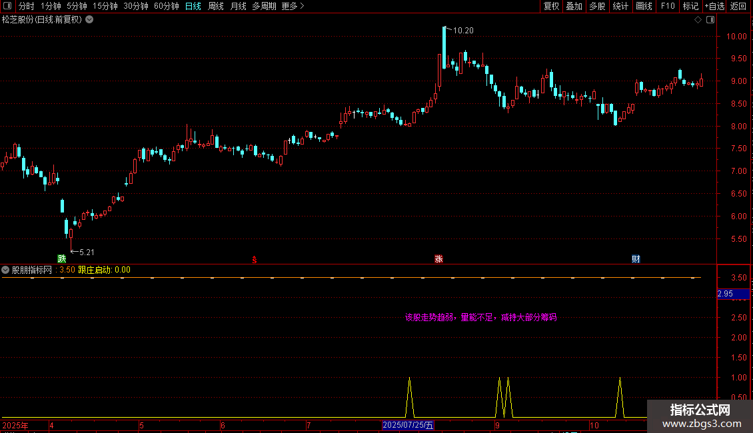Select the 5分钟 period tab
The height and width of the screenshot is (433, 753).
77,6
